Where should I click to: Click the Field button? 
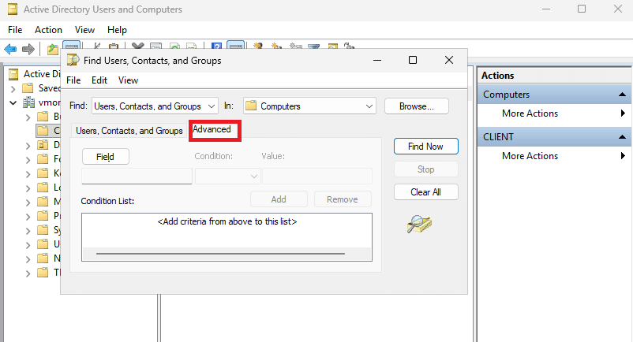click(x=105, y=157)
